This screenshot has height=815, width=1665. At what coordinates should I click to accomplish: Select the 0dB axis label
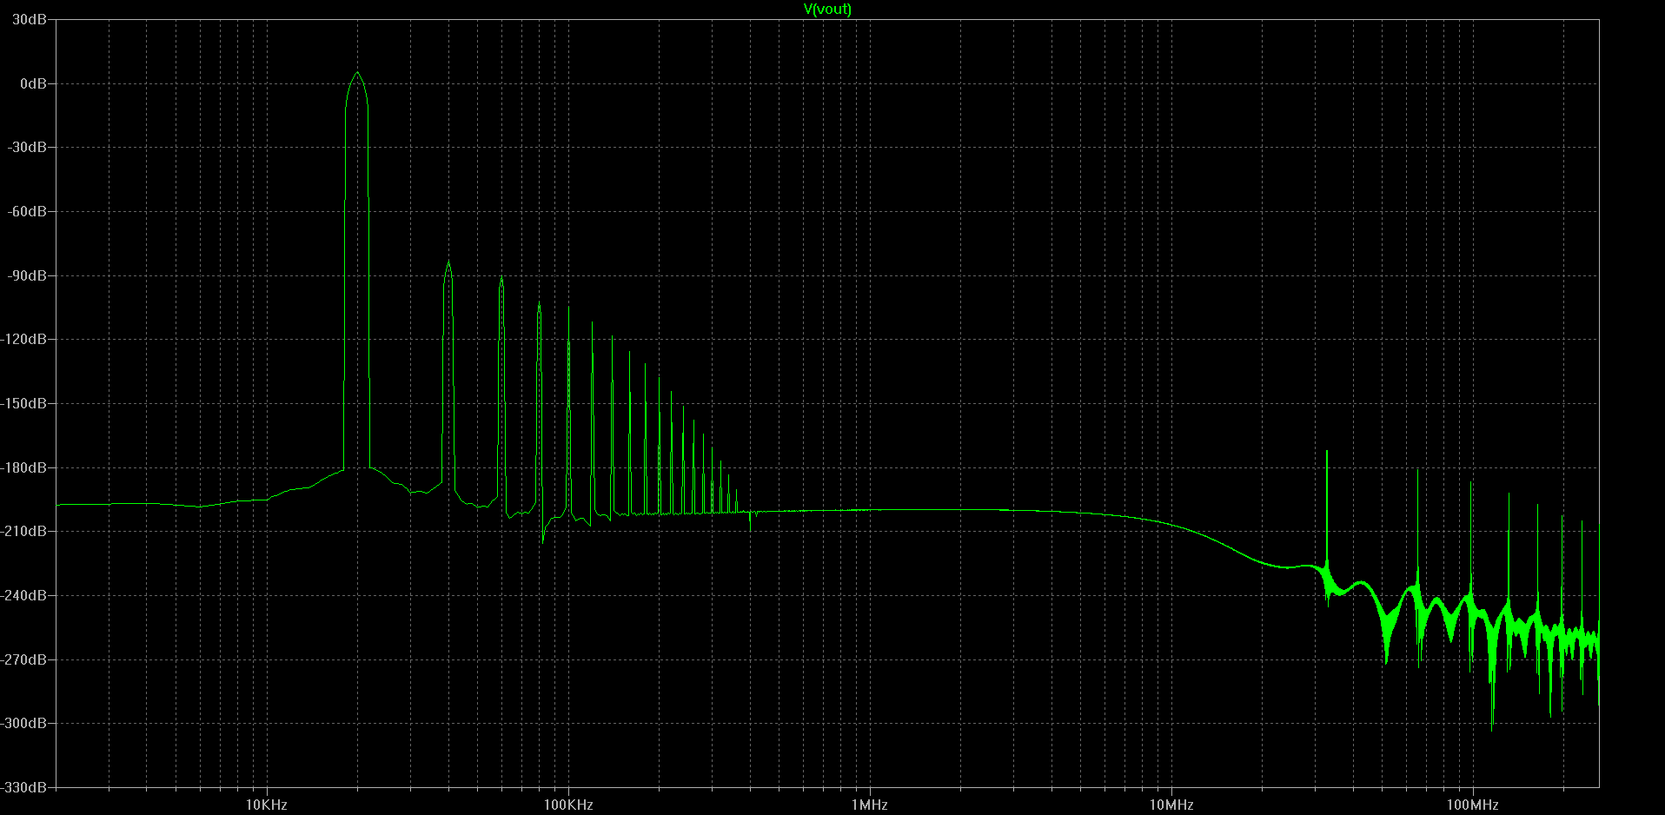click(x=33, y=83)
